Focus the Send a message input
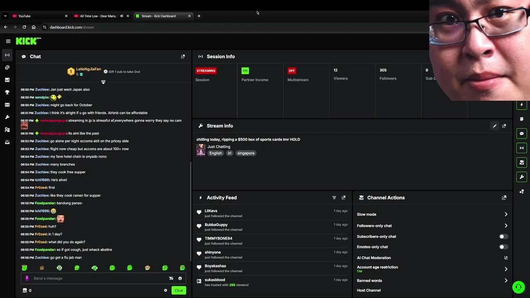Screen dimensions: 530x298 coord(99,278)
